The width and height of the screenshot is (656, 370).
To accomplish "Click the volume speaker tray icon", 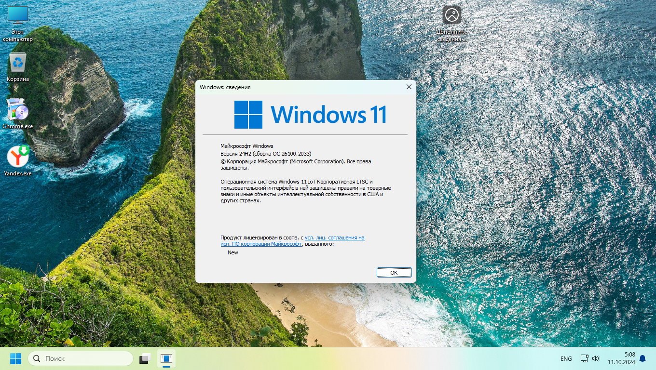I will [x=596, y=359].
